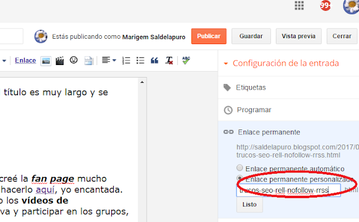
Task: Click the custom permalink text field
Action: pyautogui.click(x=288, y=190)
